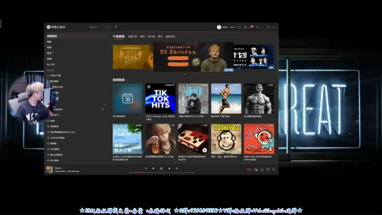Start heartbeat mode icon beside liked music

tap(102, 109)
